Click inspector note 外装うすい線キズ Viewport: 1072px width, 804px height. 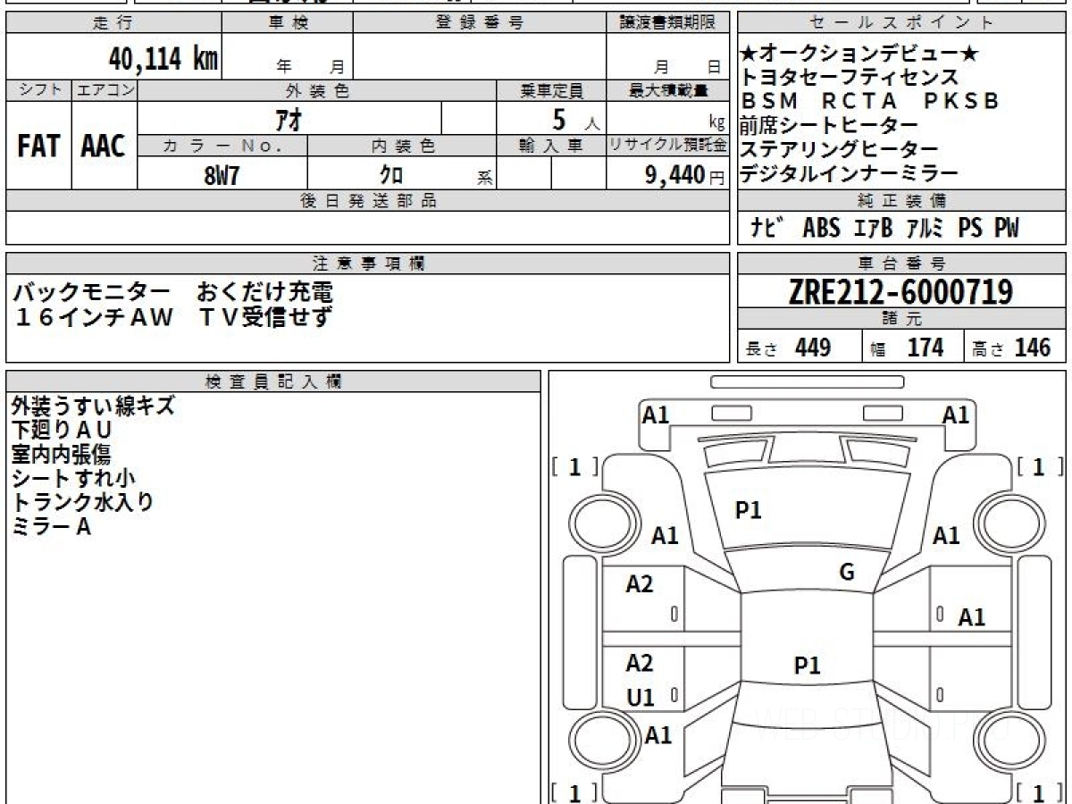93,406
